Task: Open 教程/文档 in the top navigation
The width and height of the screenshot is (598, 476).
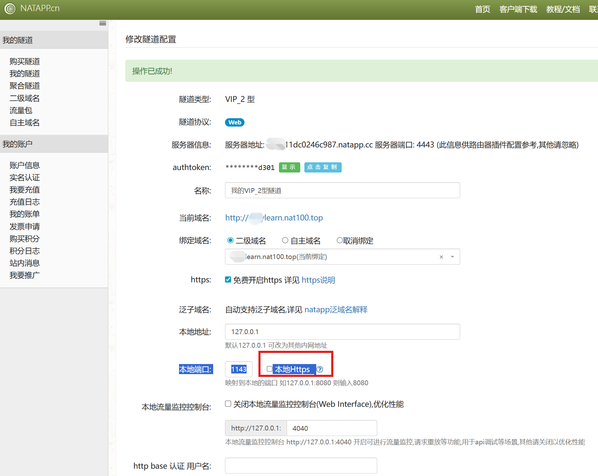Action: pos(563,9)
